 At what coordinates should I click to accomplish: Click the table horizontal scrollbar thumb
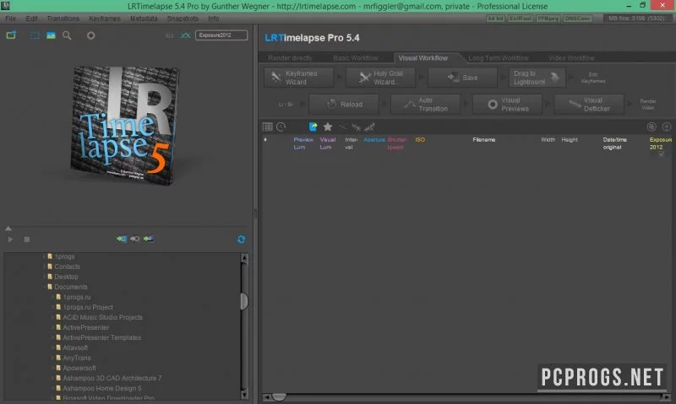click(279, 396)
